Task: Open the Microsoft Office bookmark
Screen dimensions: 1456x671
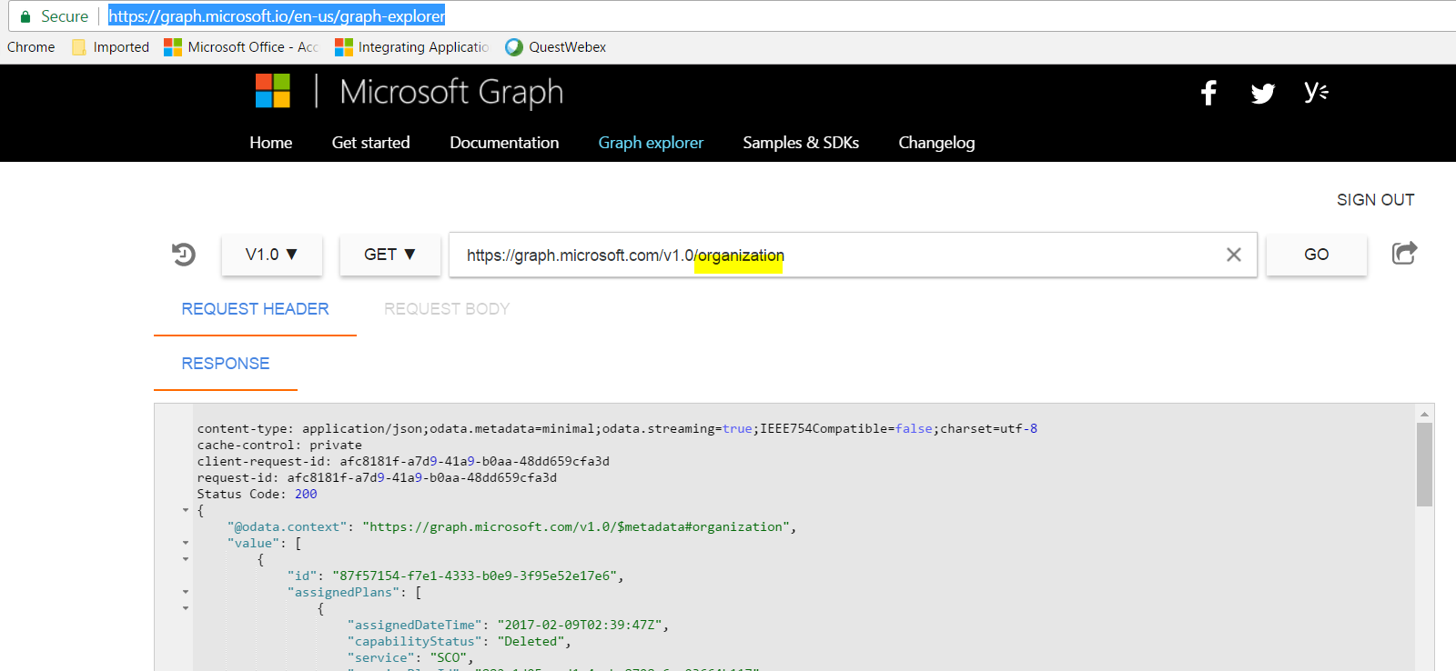Action: 240,47
